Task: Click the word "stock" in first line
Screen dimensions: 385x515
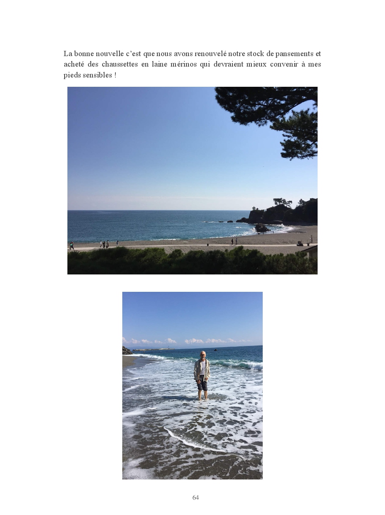Action: (255, 54)
